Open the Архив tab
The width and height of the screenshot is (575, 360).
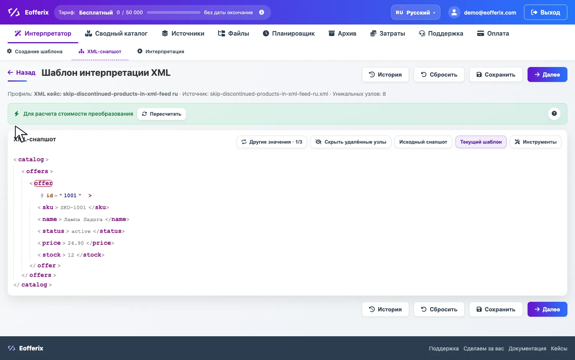pos(342,33)
